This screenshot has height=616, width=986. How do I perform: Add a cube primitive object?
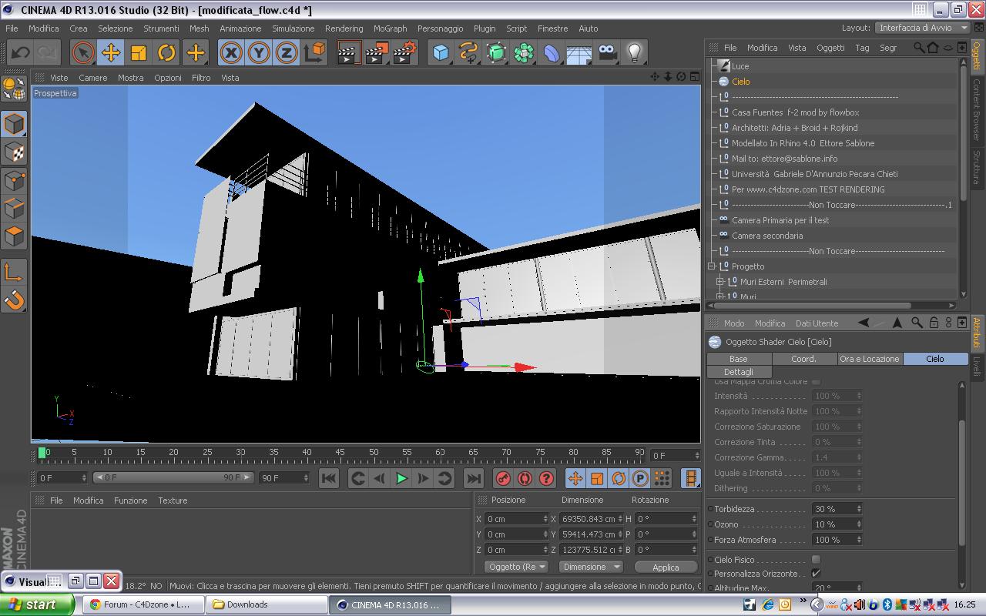(441, 52)
